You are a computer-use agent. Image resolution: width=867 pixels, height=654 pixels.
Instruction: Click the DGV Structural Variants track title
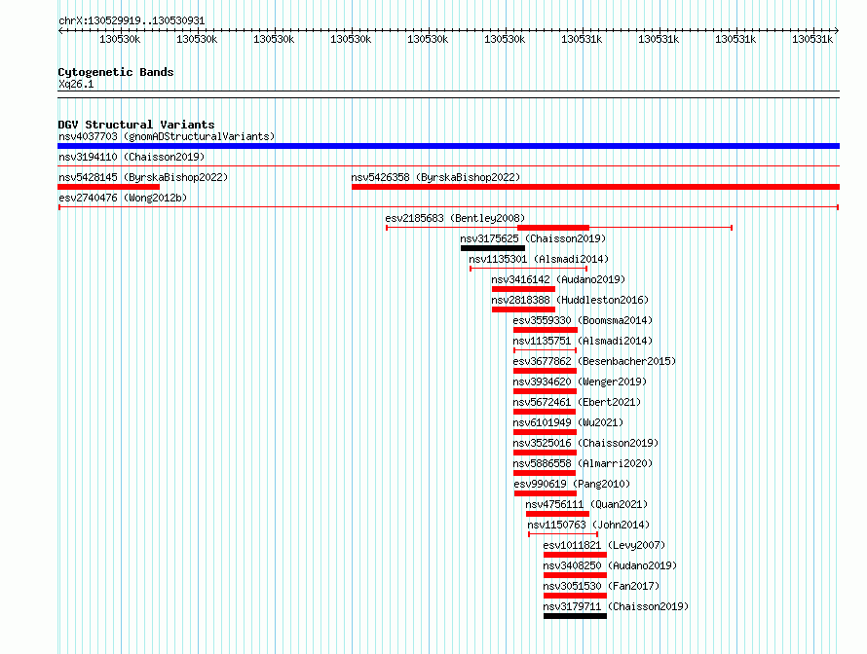136,125
